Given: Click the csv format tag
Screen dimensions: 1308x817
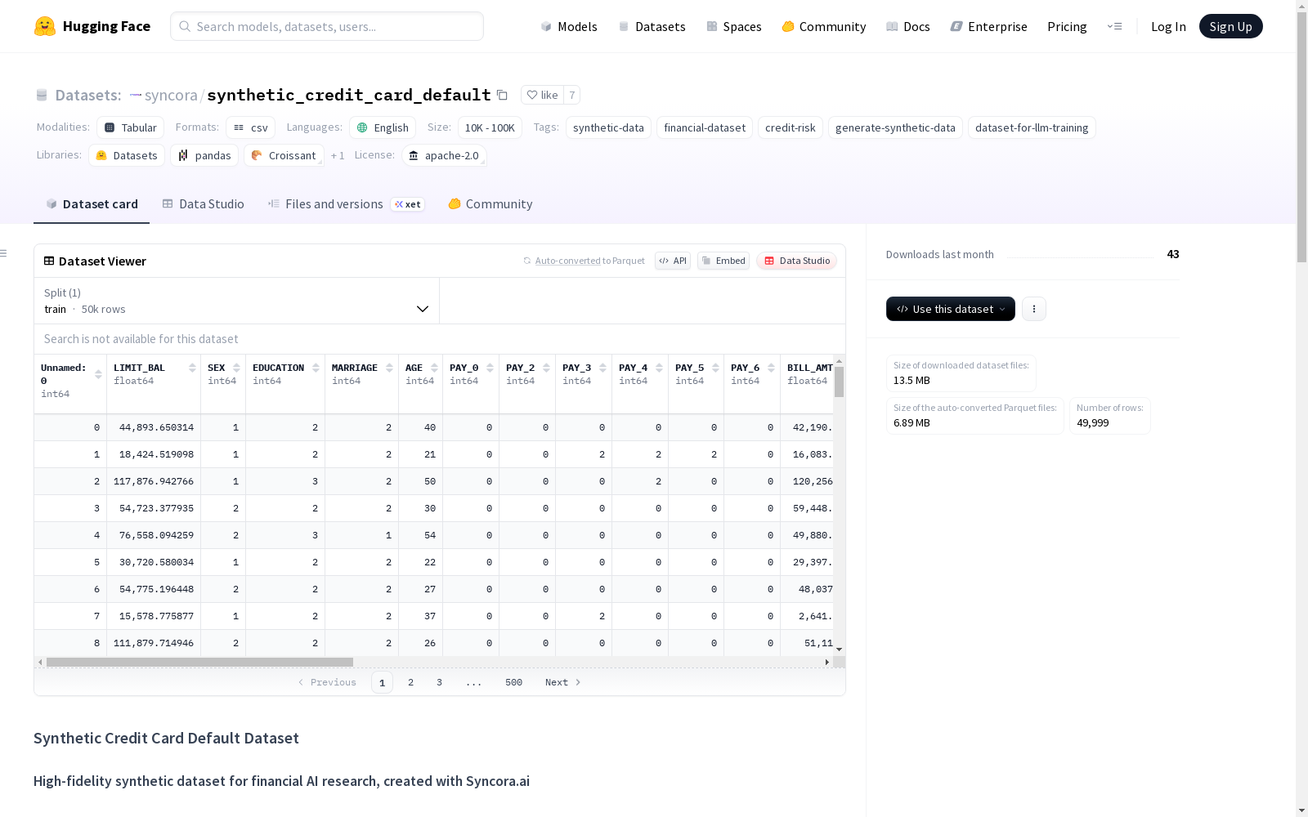Looking at the screenshot, I should [250, 127].
